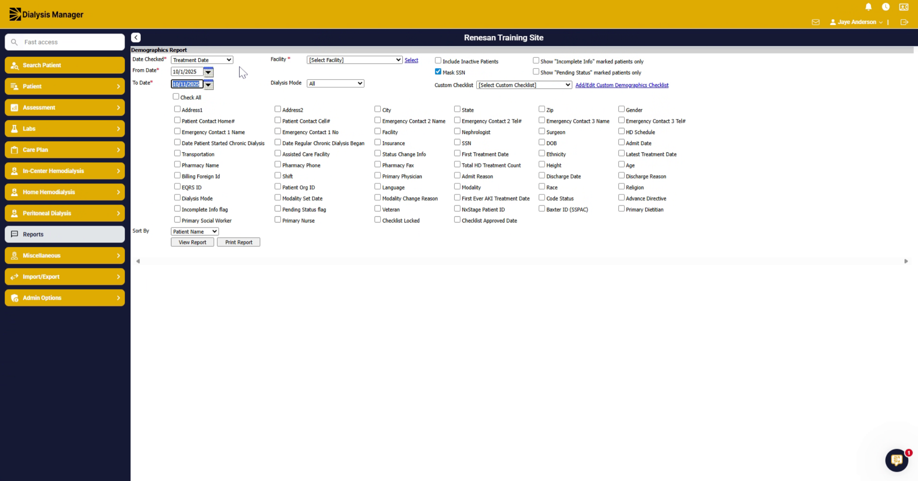The height and width of the screenshot is (481, 918).
Task: Open the contact card icon
Action: tap(904, 7)
